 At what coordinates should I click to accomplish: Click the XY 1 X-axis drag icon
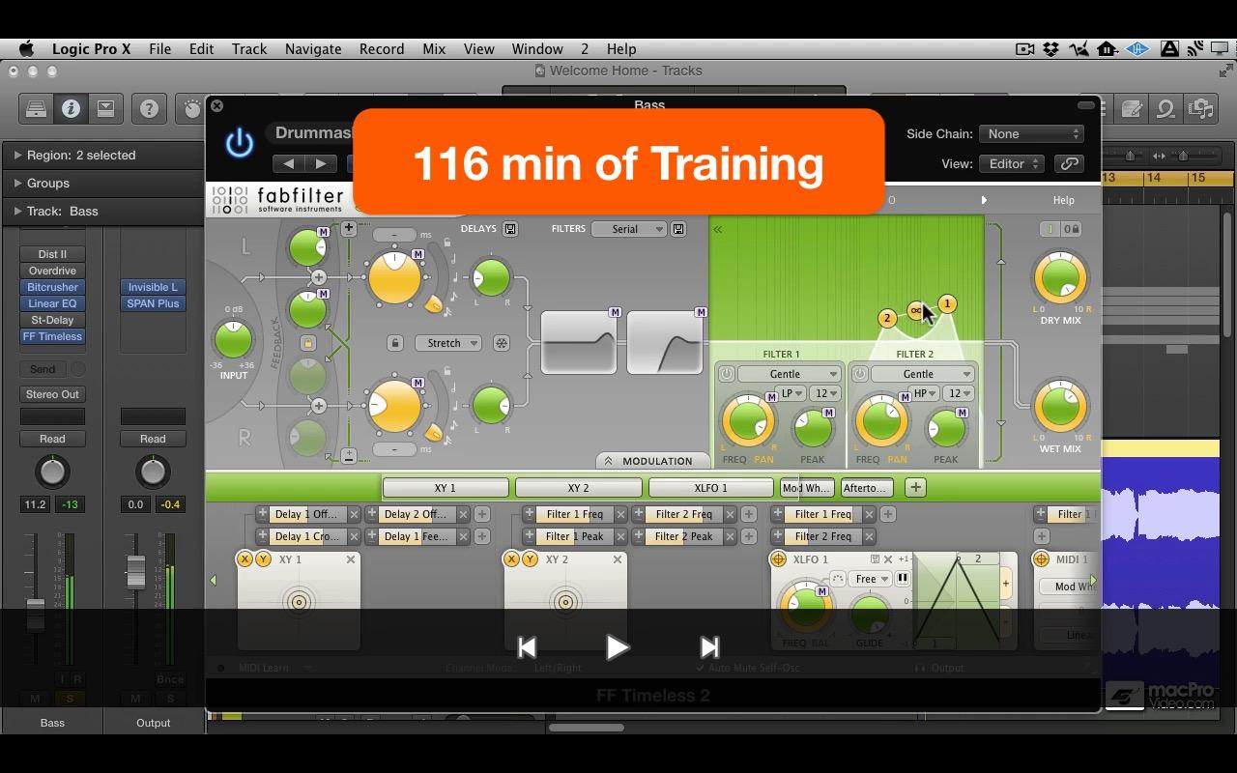[245, 559]
